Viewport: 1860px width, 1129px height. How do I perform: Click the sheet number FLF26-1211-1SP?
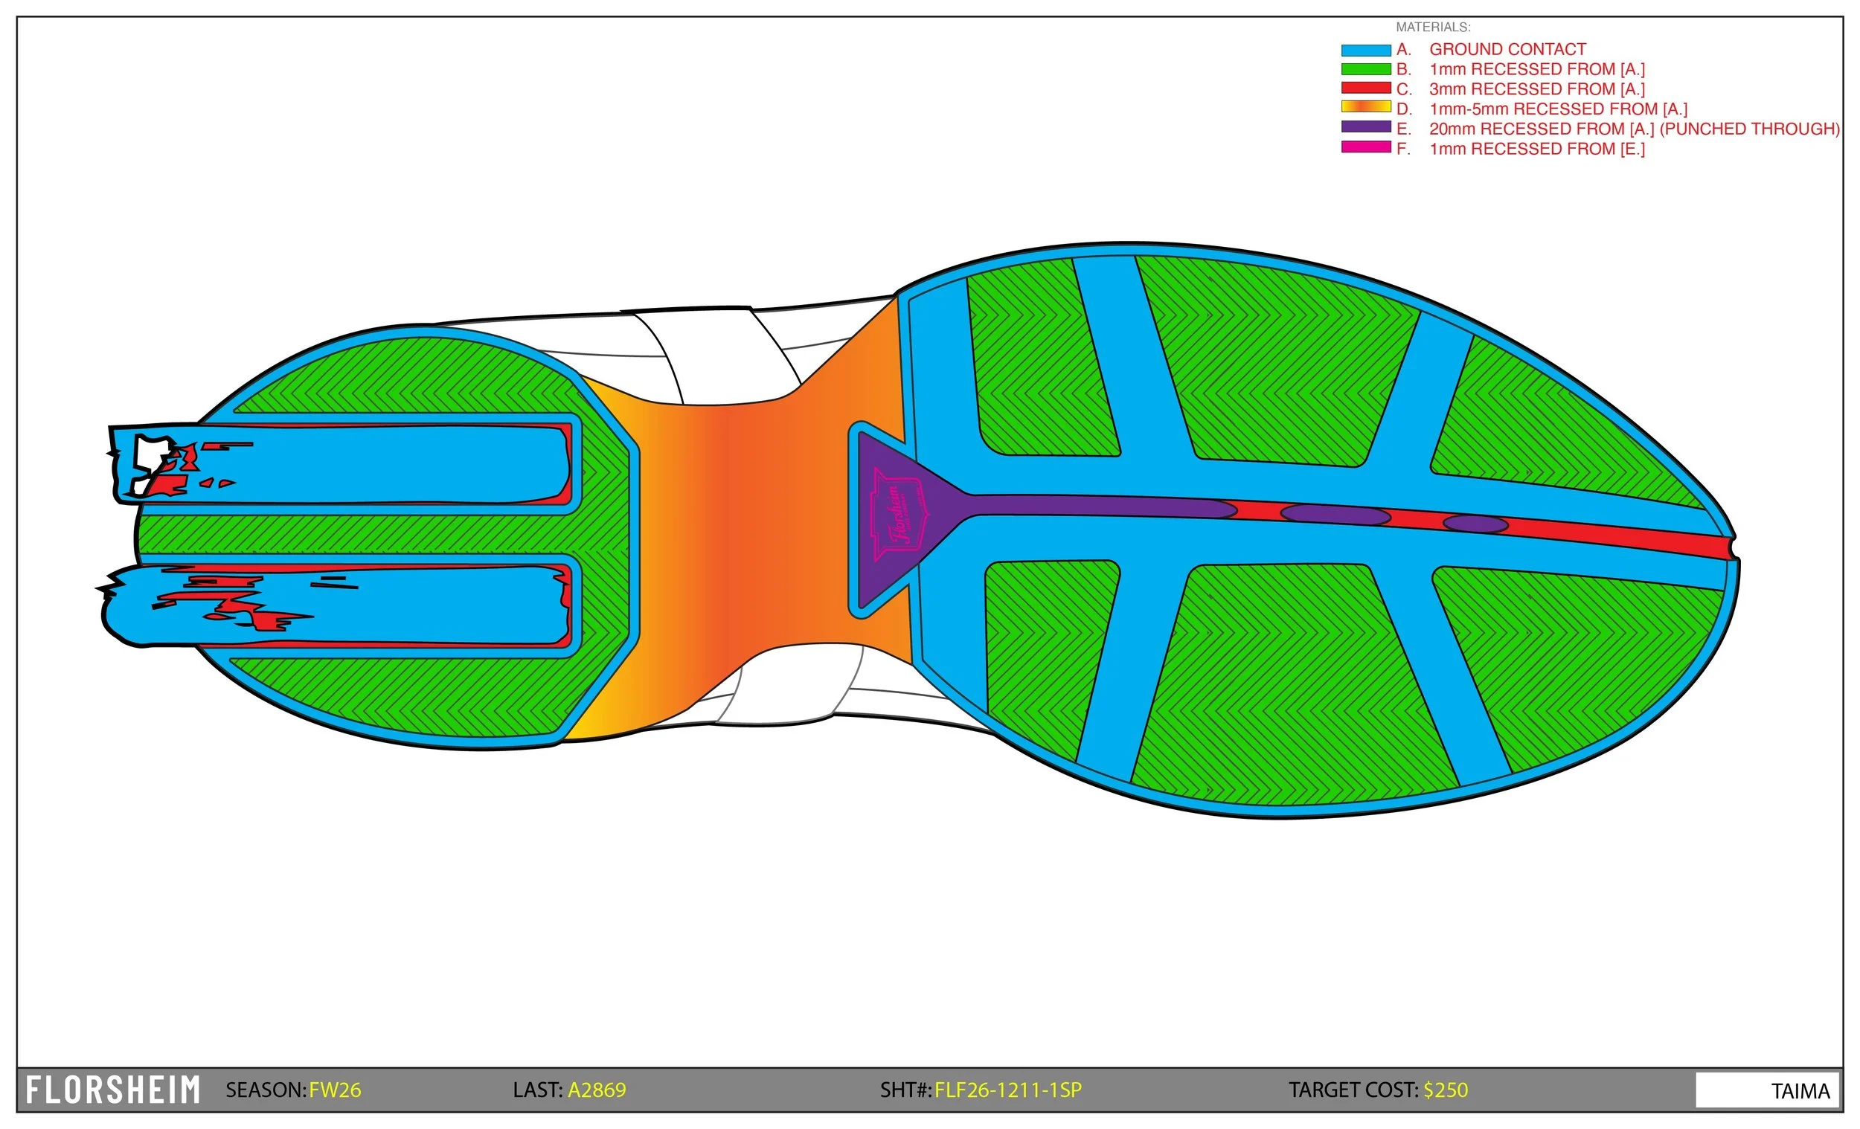point(1008,1090)
